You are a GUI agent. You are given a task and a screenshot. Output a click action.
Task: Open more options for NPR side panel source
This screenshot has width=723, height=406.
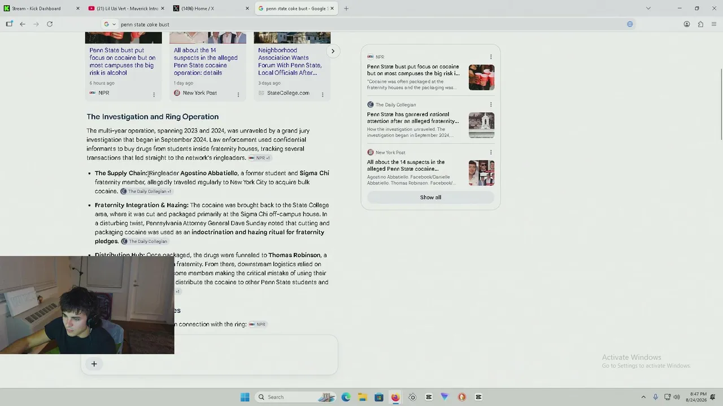491,57
